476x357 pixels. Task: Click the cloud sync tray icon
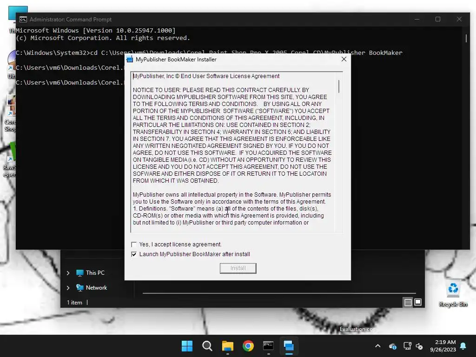click(392, 346)
